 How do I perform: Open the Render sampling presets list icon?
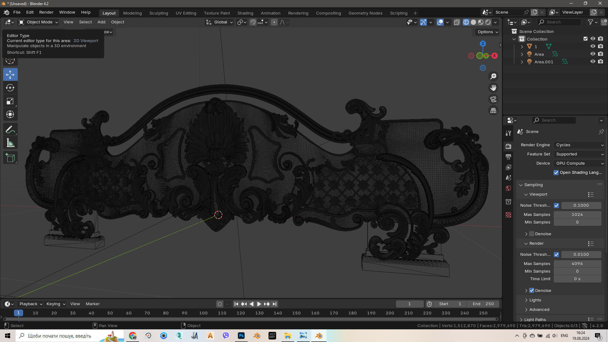pyautogui.click(x=591, y=244)
